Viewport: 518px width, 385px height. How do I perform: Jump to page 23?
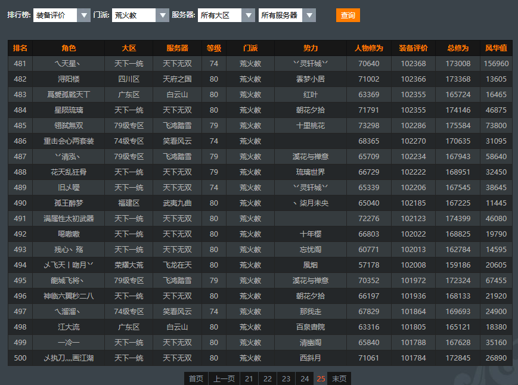click(x=286, y=378)
